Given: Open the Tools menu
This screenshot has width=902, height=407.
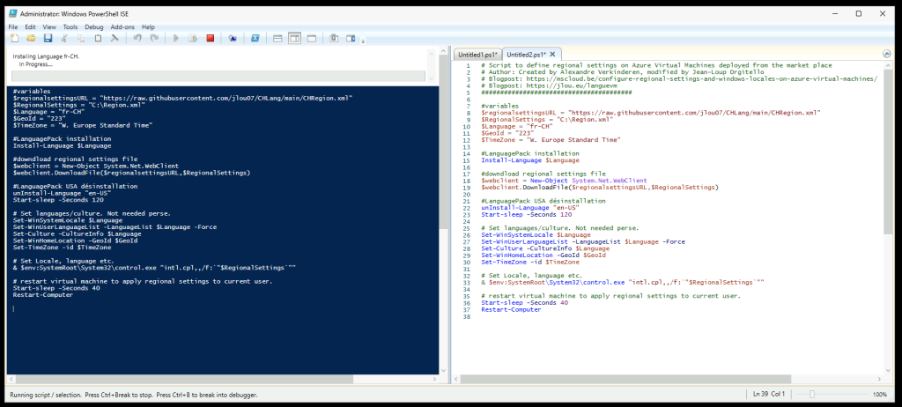Looking at the screenshot, I should [x=70, y=27].
